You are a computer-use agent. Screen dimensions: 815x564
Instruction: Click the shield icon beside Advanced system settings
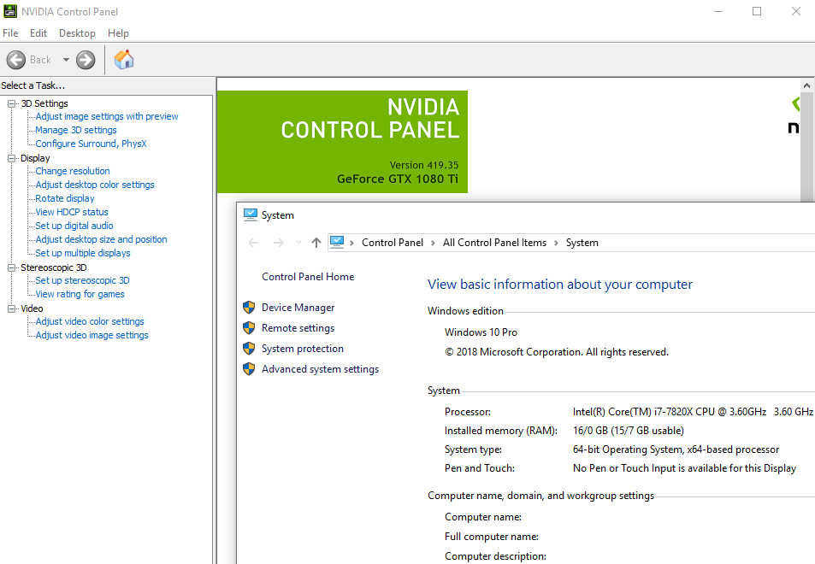pyautogui.click(x=249, y=368)
